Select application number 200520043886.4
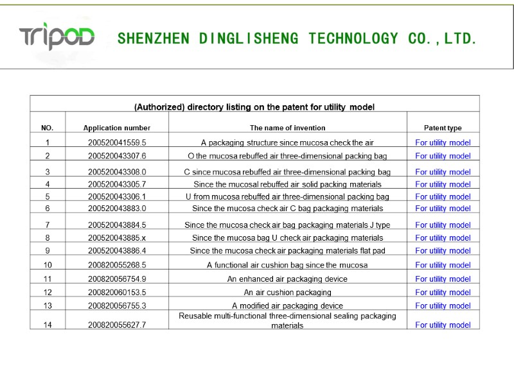Image resolution: width=514 pixels, height=385 pixels. 117,250
